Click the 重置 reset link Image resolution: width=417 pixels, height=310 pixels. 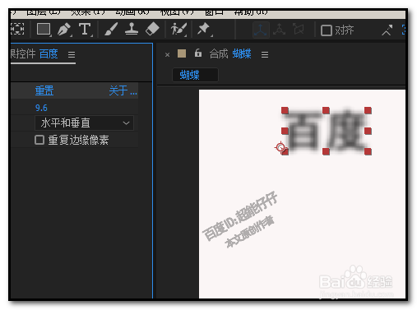pos(44,90)
